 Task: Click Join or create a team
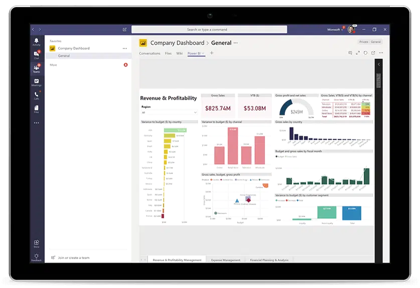[72, 258]
